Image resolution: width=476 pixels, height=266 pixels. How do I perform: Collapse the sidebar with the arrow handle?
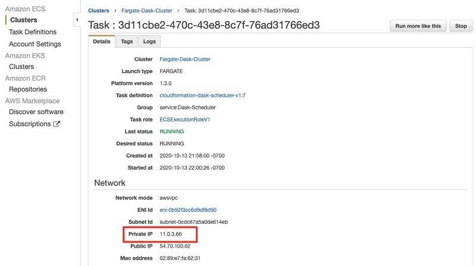coord(77,20)
